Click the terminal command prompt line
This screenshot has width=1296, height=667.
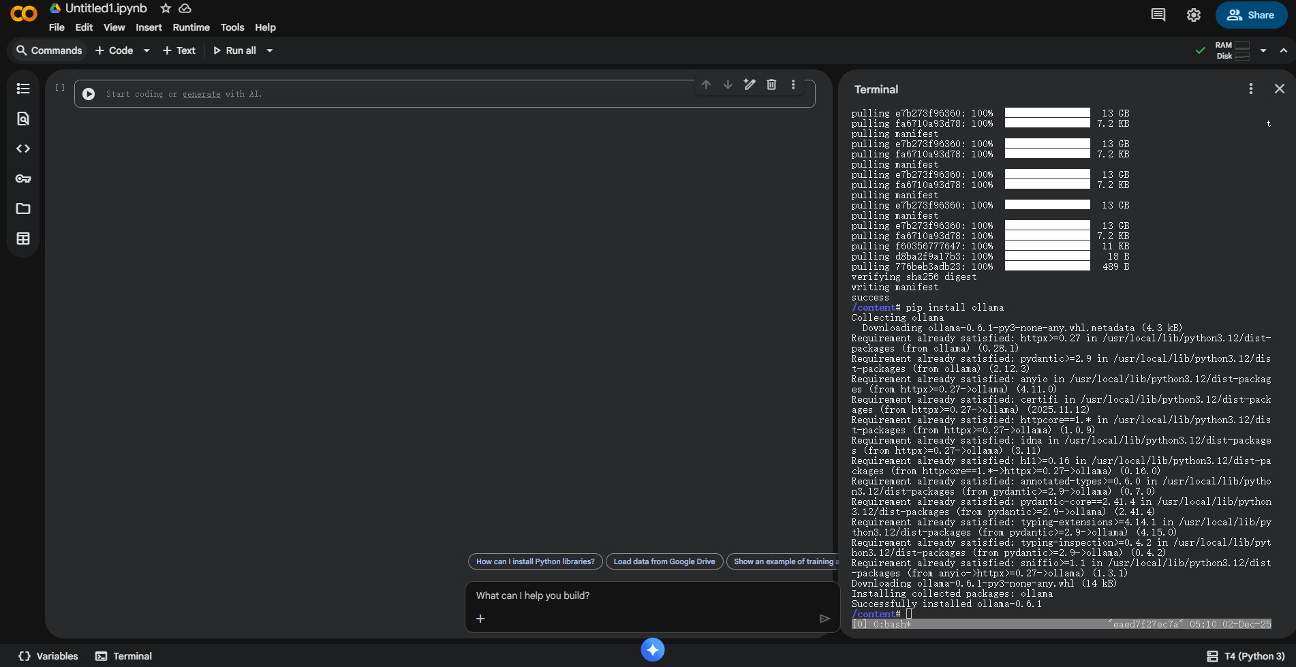(882, 614)
